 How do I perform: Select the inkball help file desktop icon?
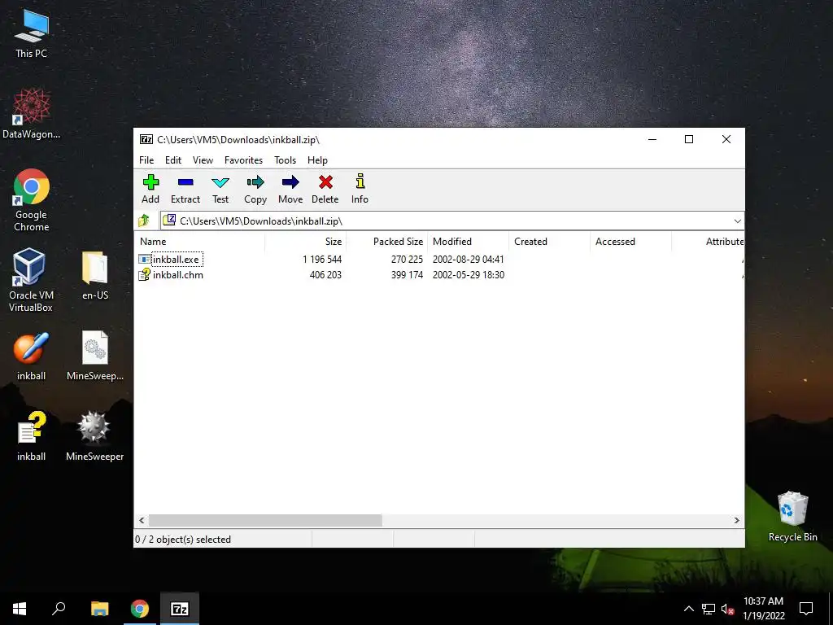(x=32, y=436)
